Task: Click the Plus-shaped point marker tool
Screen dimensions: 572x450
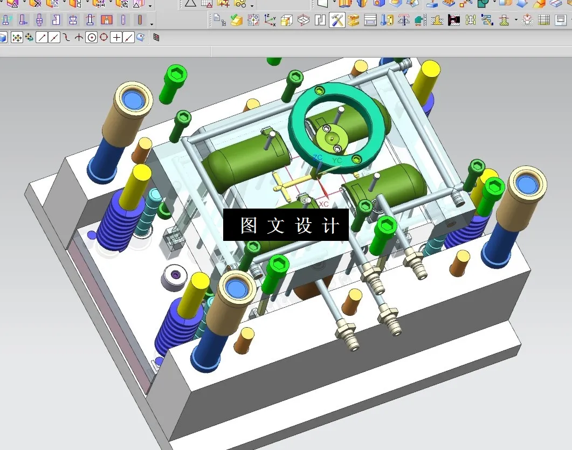Action: 116,37
